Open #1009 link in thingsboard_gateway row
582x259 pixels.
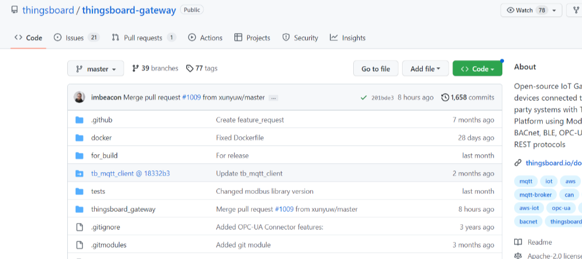coord(284,209)
